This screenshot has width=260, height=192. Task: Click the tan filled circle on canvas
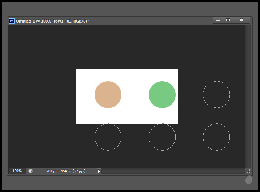click(108, 95)
